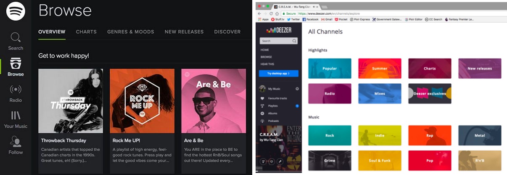Open Podcasts icon in Deezer sidebar
507x175 pixels.
click(x=262, y=121)
